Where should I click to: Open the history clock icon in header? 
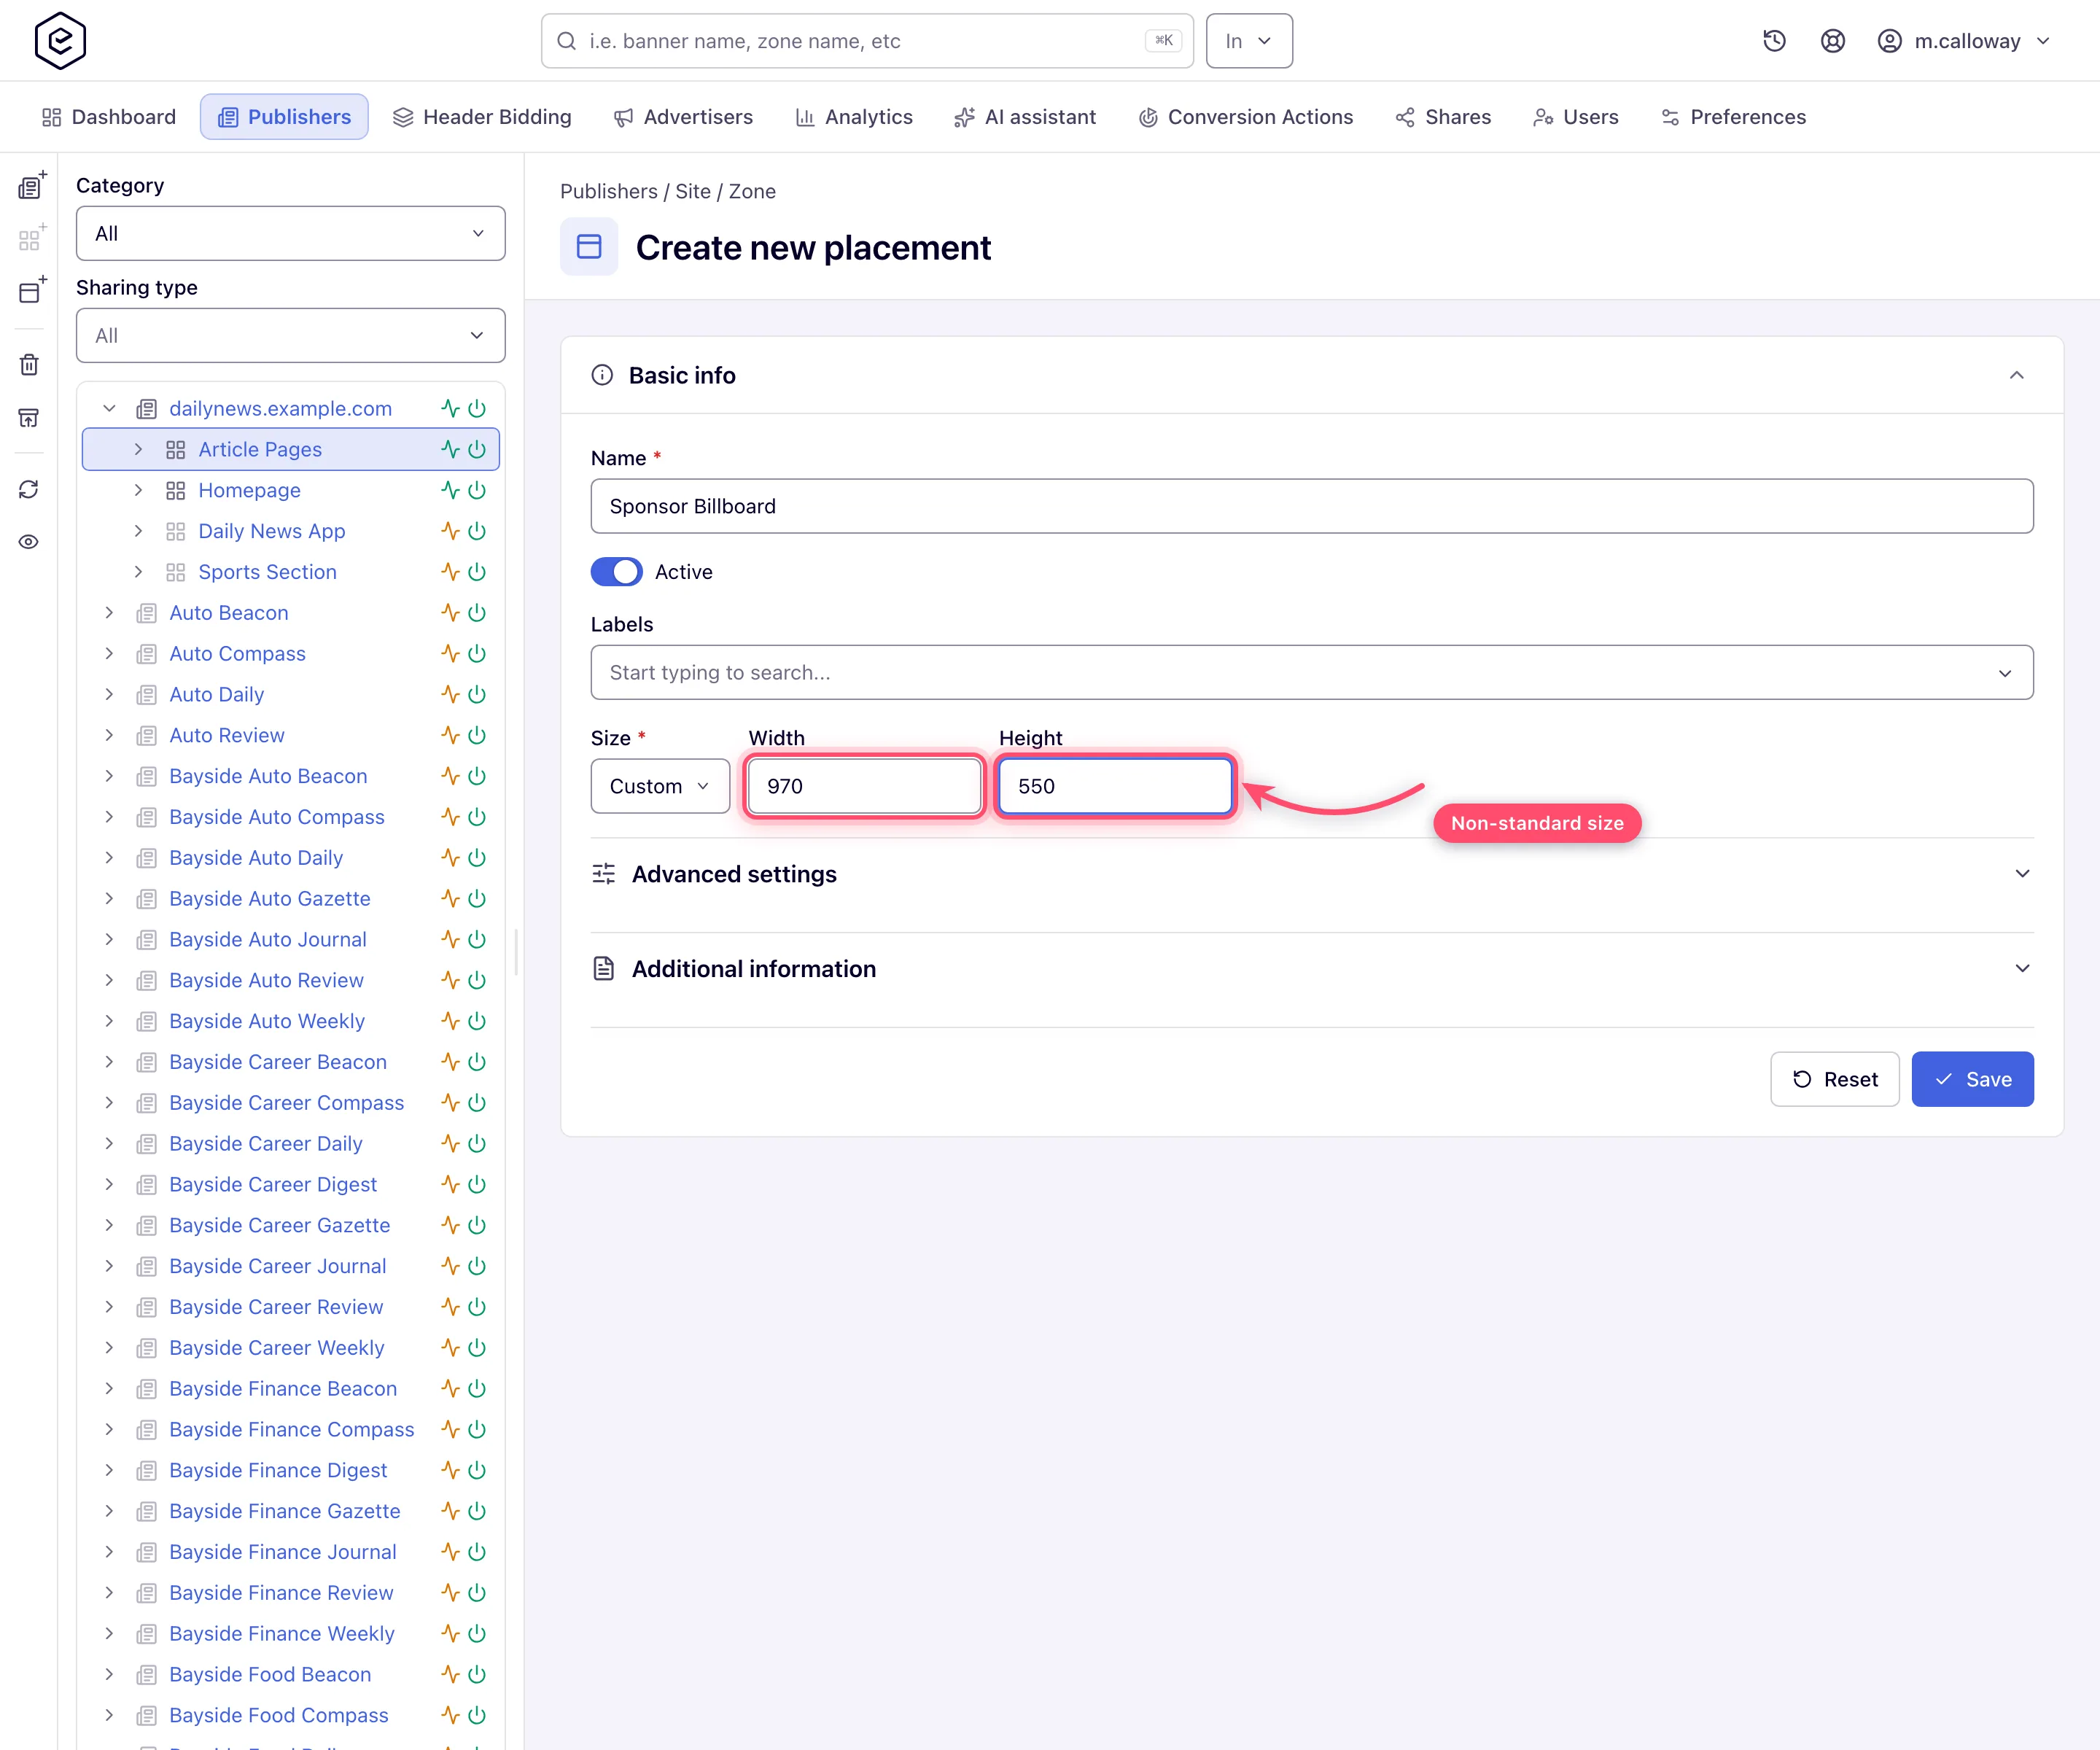coord(1774,41)
